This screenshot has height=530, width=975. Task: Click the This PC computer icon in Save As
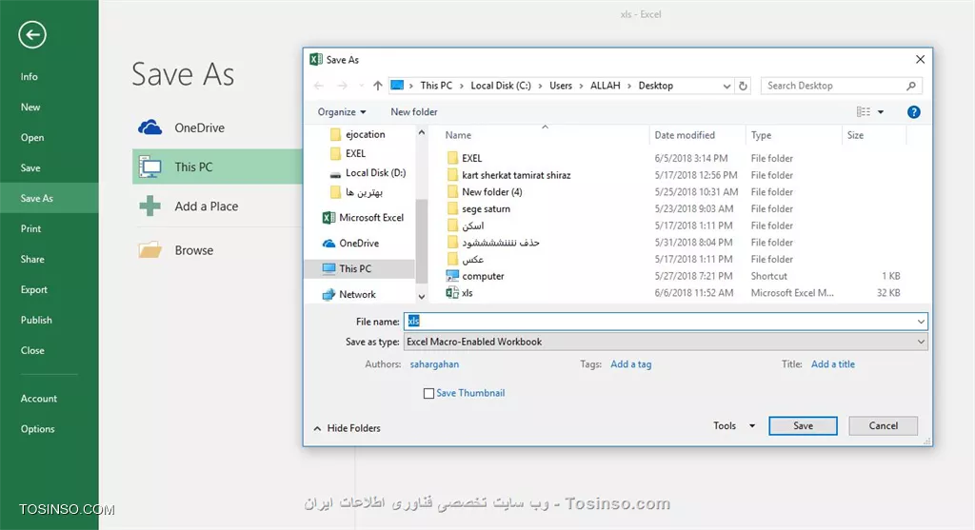click(x=149, y=167)
